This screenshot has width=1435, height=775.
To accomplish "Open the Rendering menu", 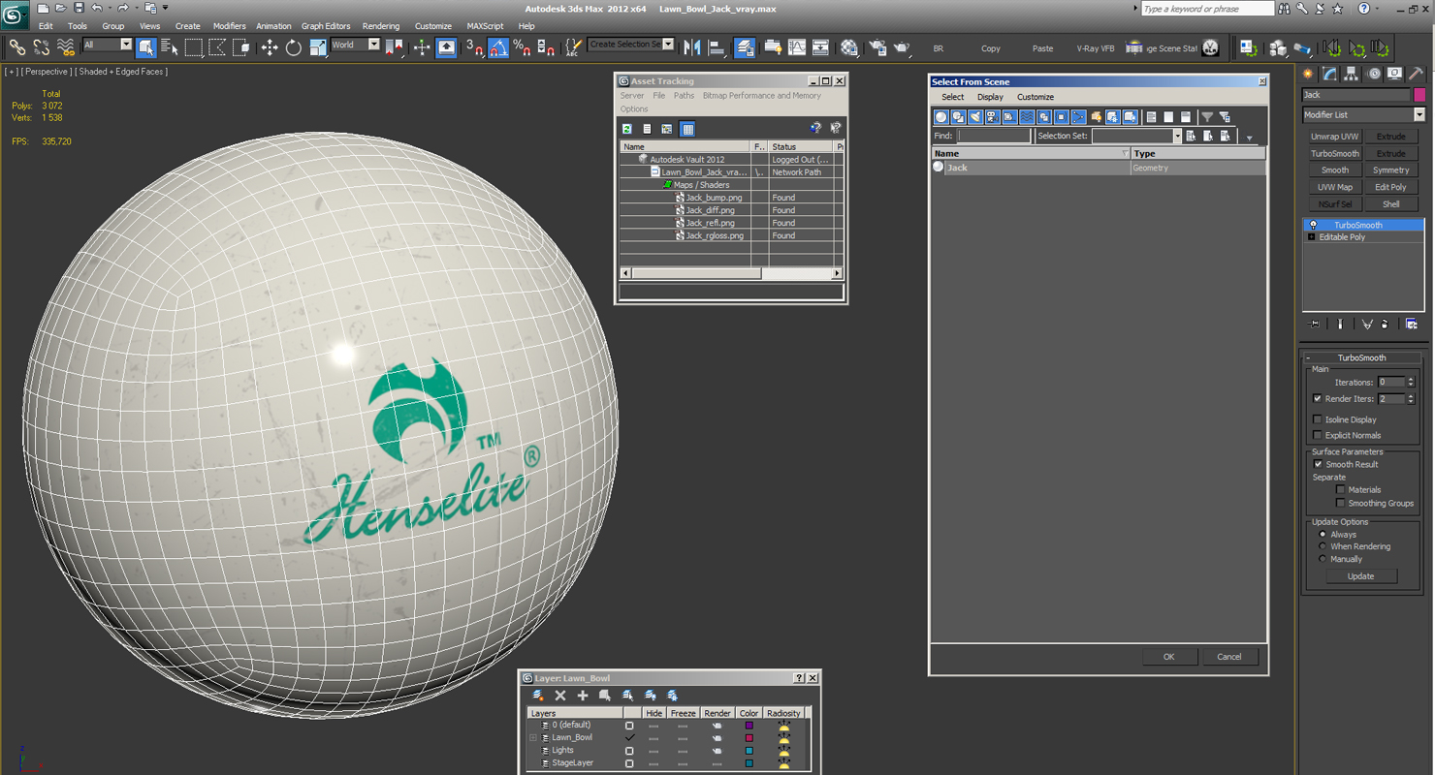I will click(381, 26).
